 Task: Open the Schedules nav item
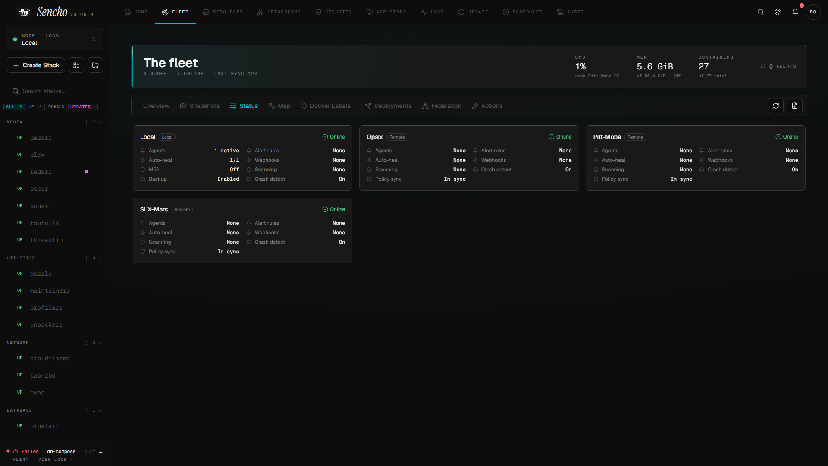point(523,12)
